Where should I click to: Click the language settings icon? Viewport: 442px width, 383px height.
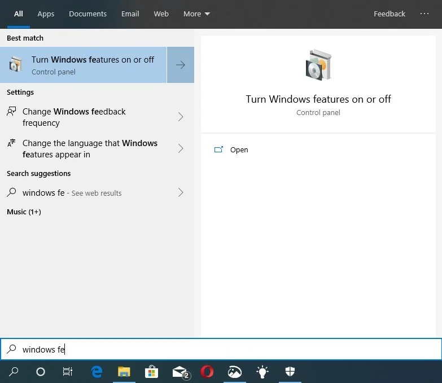click(x=11, y=143)
